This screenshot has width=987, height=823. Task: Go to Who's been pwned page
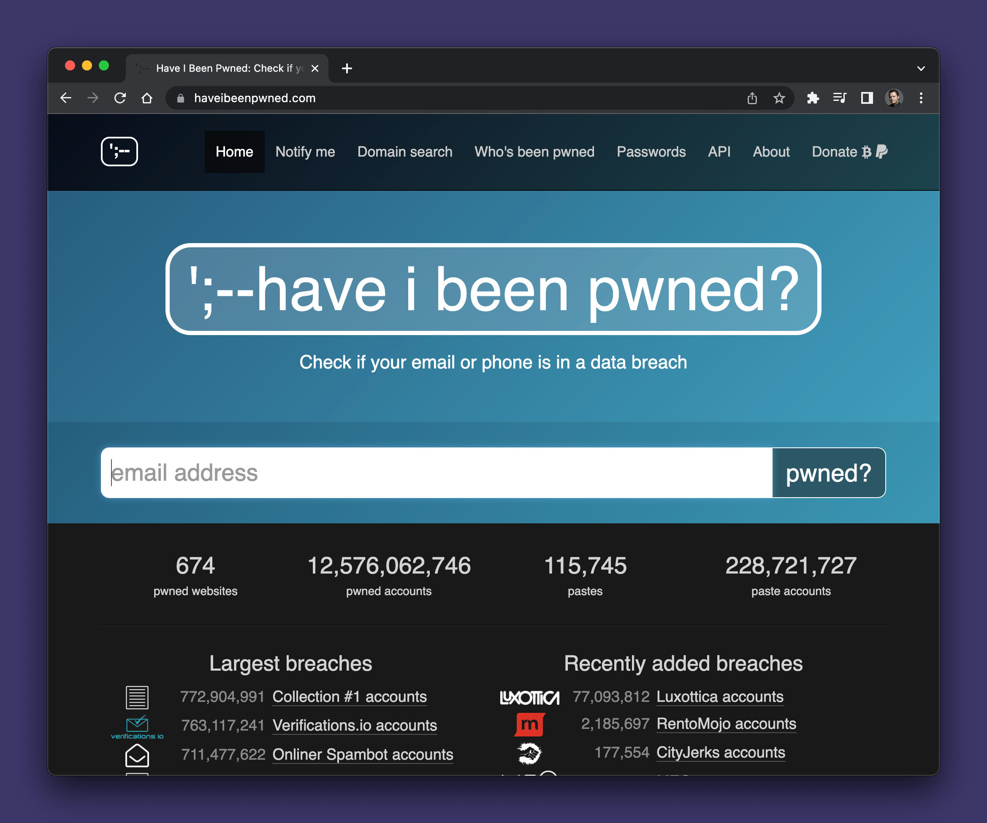[534, 152]
